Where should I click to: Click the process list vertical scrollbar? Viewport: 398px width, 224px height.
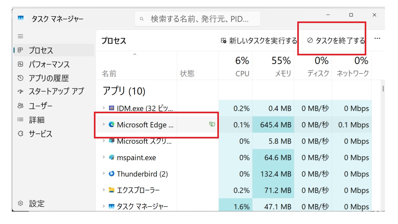(383, 89)
